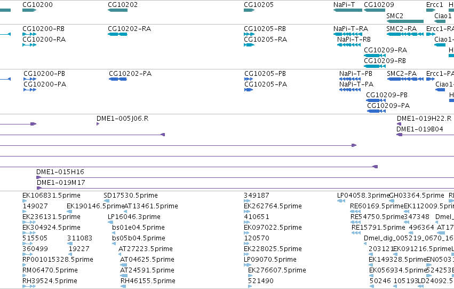Screen dimensions: 454x289
Task: Click the DME1-019H22.R clone label
Action: (x=424, y=119)
